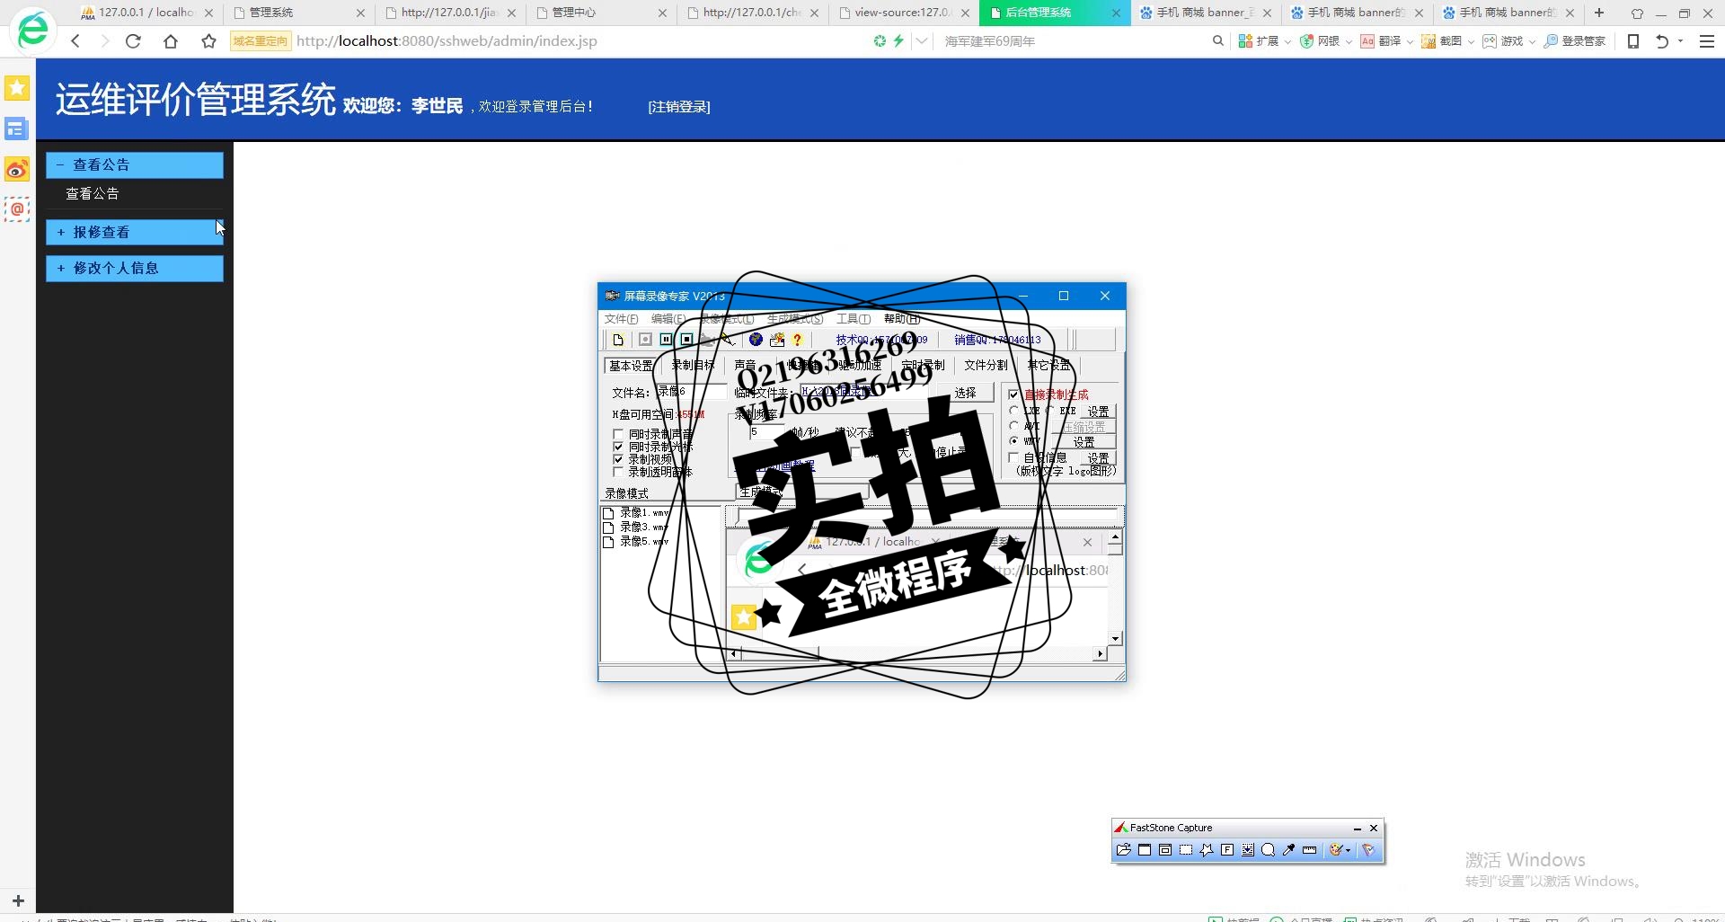The height and width of the screenshot is (922, 1725).
Task: Click the browser back arrow
Action: click(x=75, y=41)
